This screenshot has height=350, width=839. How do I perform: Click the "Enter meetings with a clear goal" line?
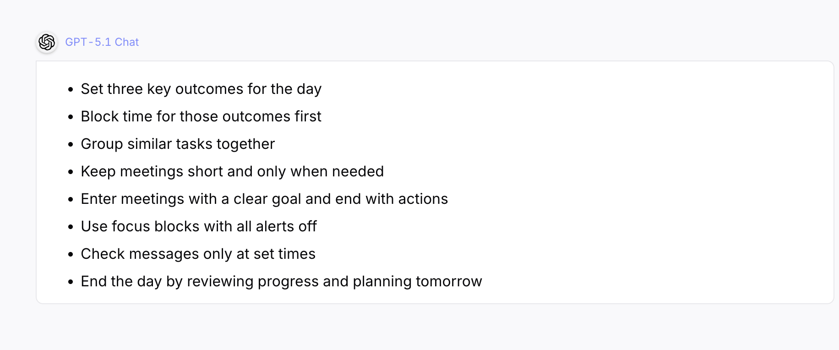[264, 199]
